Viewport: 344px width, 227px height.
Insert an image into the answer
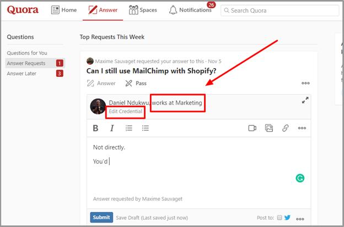click(269, 128)
